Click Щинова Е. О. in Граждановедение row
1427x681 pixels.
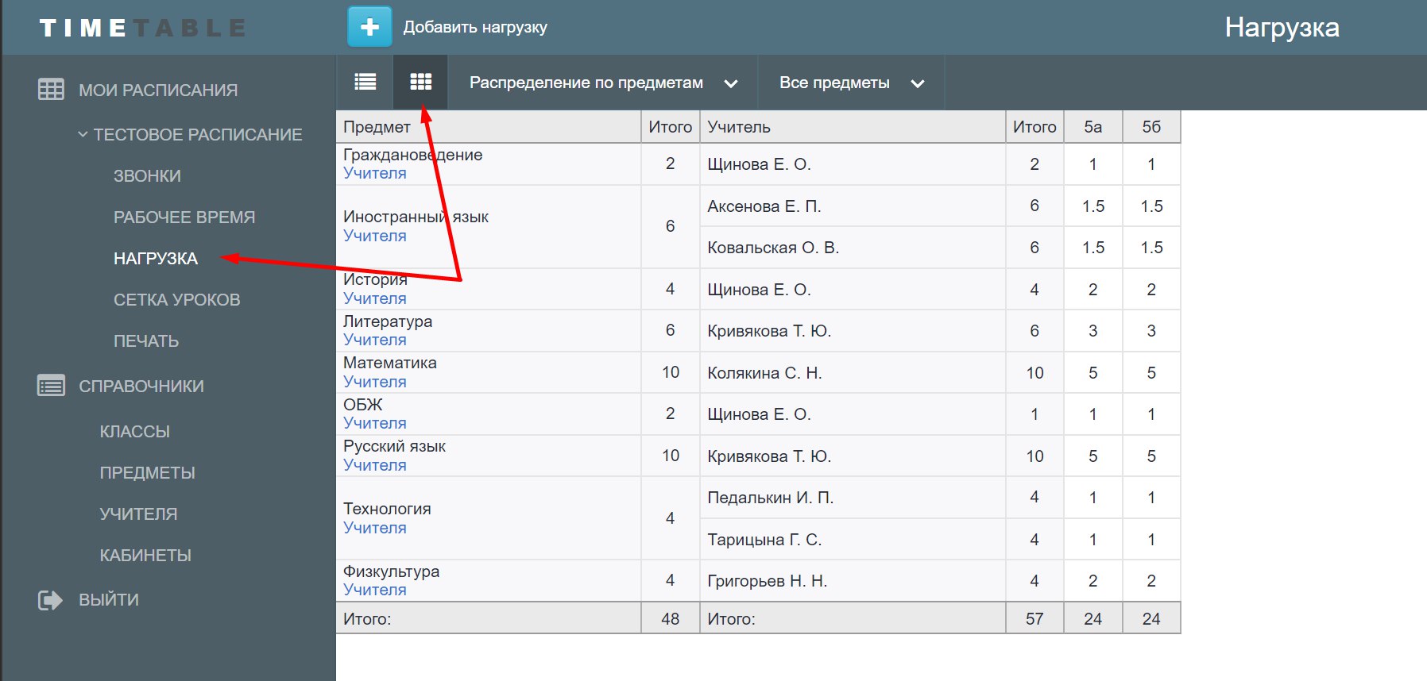pos(759,164)
